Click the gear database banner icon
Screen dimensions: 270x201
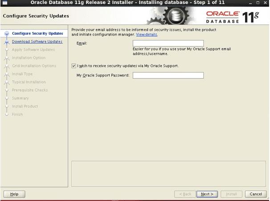(176, 16)
